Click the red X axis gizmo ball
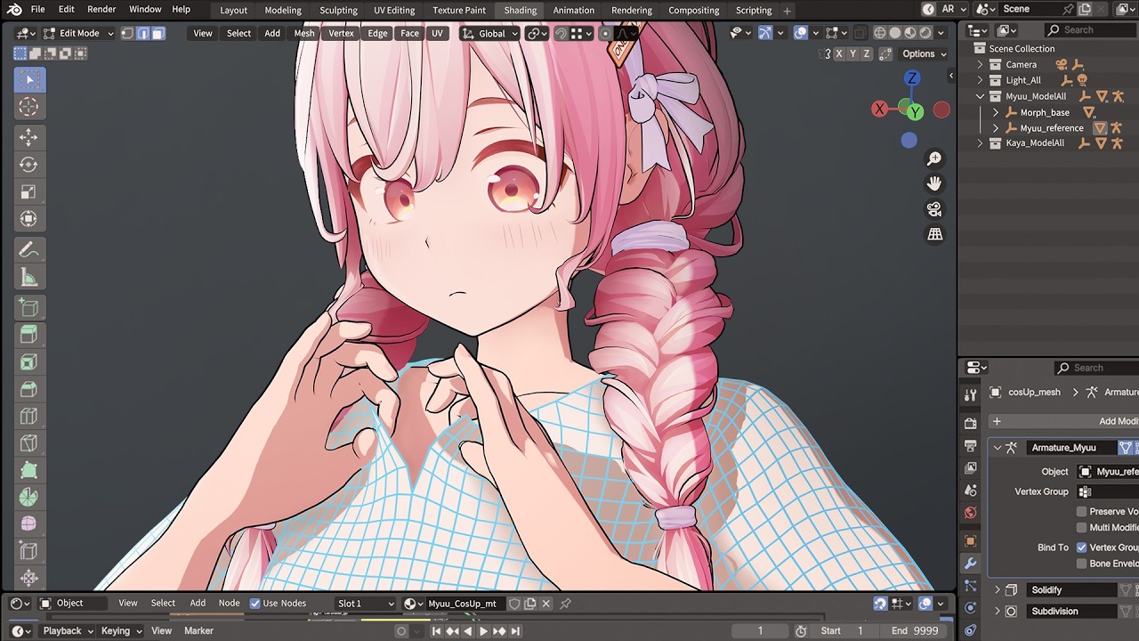Screen dimensions: 1139x641 pos(880,110)
